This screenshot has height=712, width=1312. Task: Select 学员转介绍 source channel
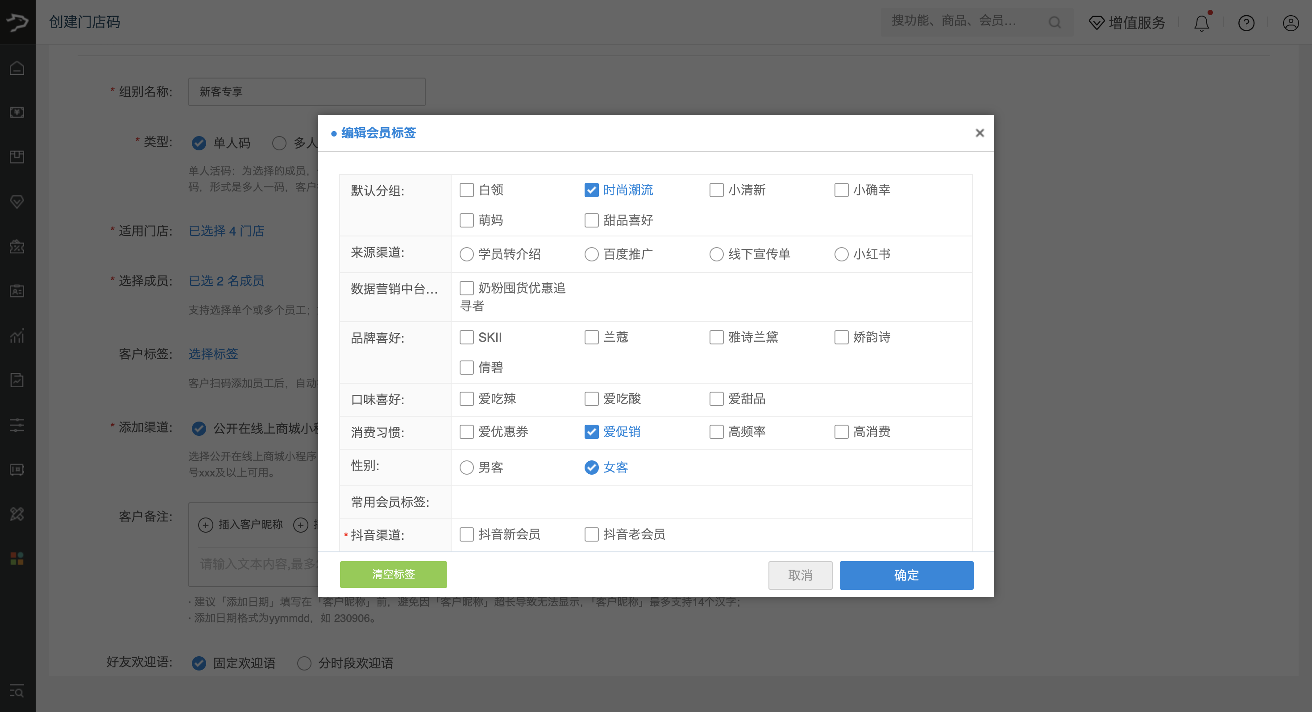click(466, 254)
